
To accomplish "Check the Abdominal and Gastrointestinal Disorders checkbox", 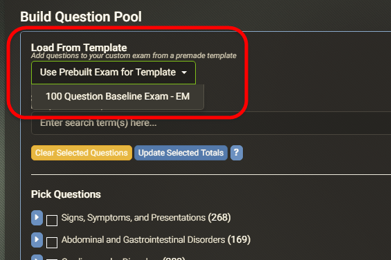I will pos(52,243).
